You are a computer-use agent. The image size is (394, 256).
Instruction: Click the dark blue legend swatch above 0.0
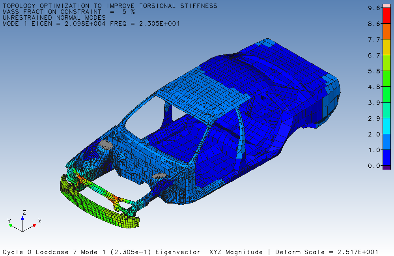387,157
